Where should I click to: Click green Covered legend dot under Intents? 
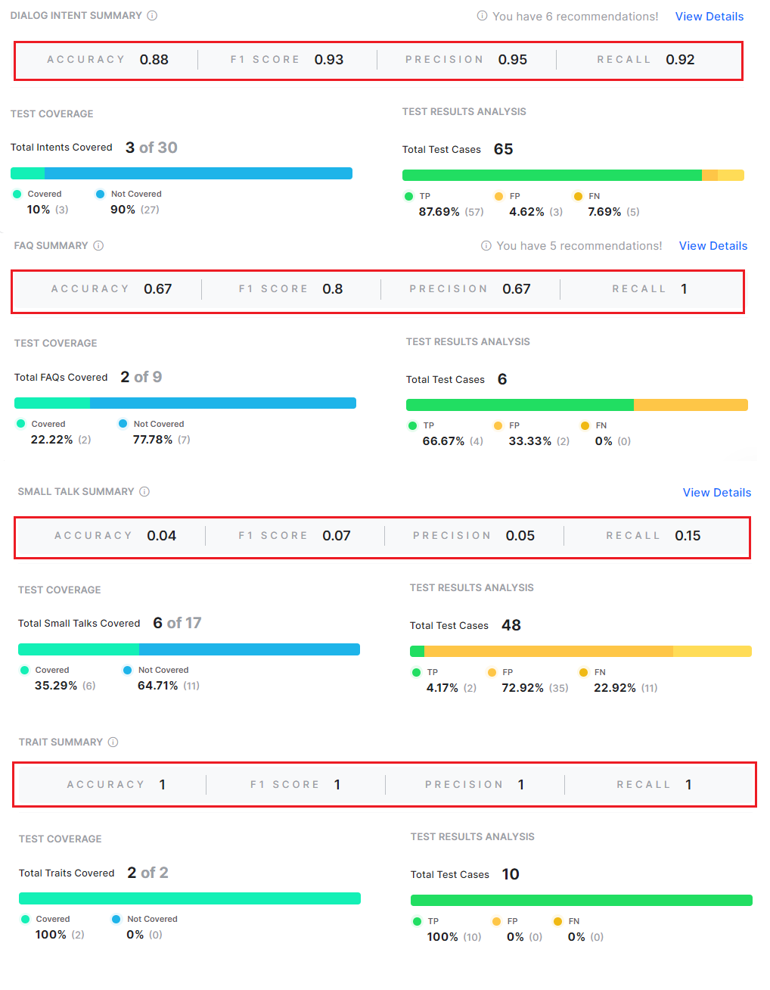[17, 195]
